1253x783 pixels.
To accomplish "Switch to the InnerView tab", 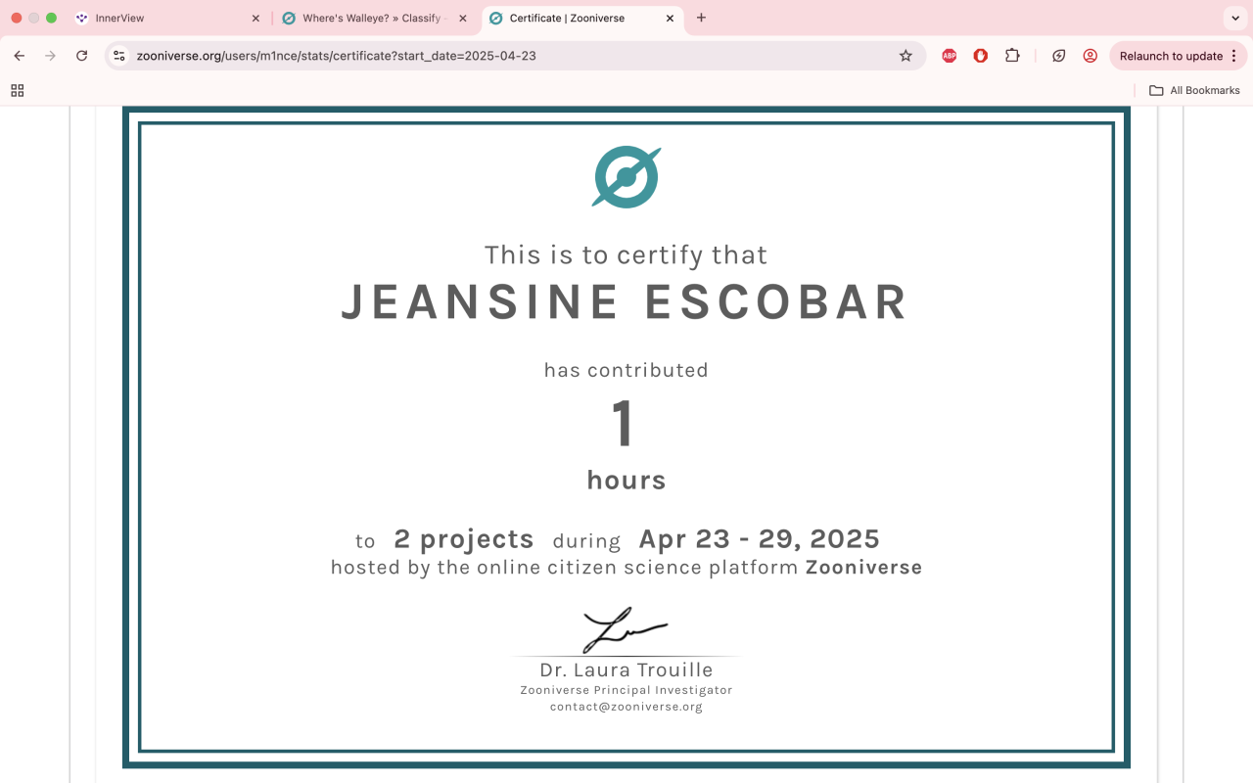I will (x=167, y=18).
